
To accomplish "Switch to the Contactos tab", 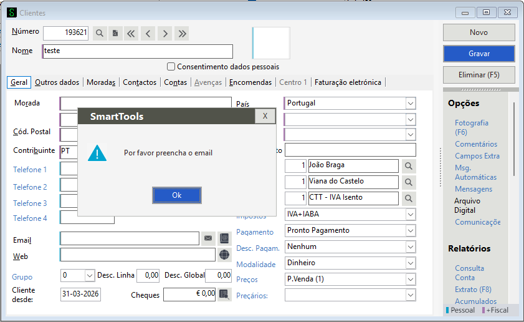I will tap(140, 82).
